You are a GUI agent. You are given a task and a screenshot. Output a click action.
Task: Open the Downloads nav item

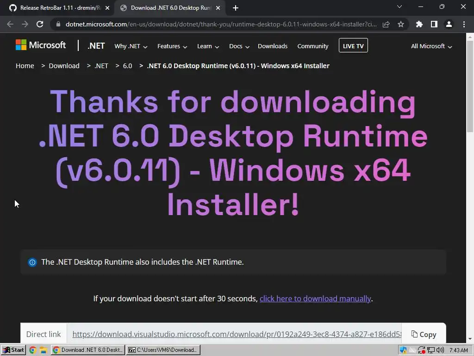273,46
